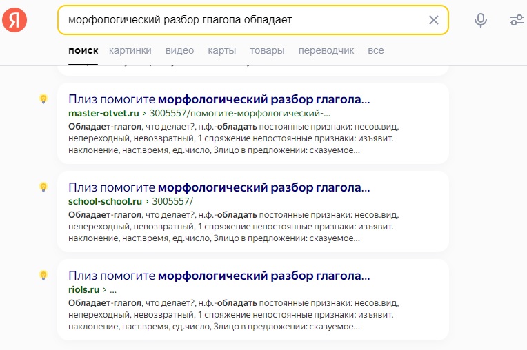527x350 pixels.
Task: Click lightbulb icon beside master-otvet.ru result
Action: tap(43, 99)
